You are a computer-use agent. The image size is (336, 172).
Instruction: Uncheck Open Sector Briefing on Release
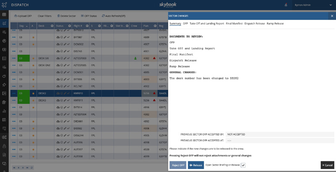(243, 165)
